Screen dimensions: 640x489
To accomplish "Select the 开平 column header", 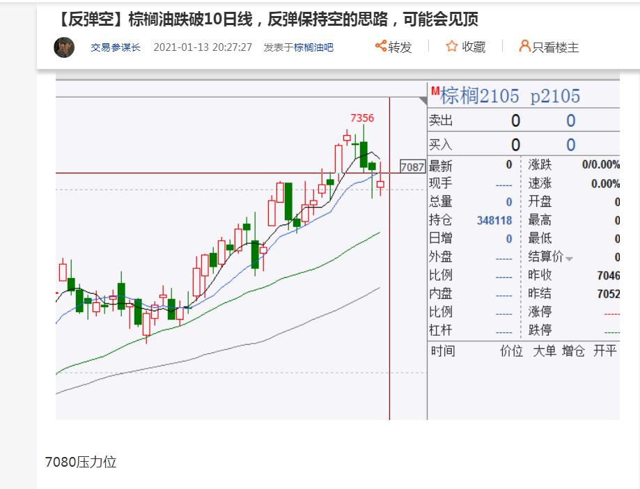I will pos(604,351).
